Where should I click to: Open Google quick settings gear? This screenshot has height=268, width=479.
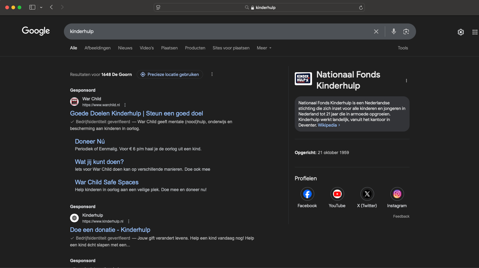click(460, 32)
